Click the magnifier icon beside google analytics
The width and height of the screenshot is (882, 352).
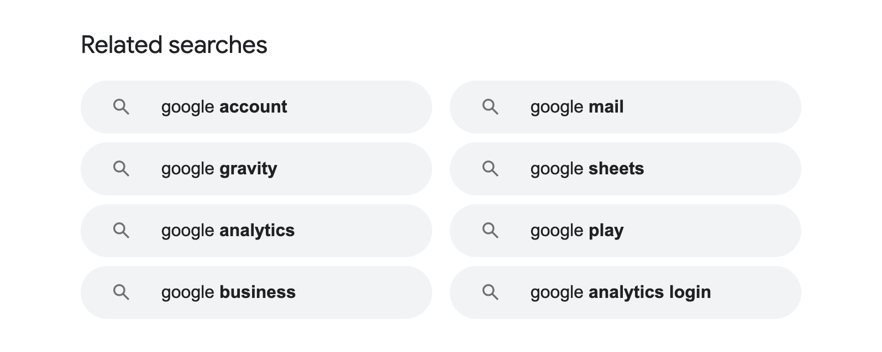122,231
